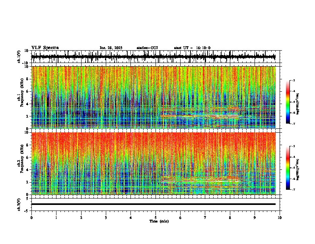
Task: Click time axis tick label "9"
Action: pos(255,218)
